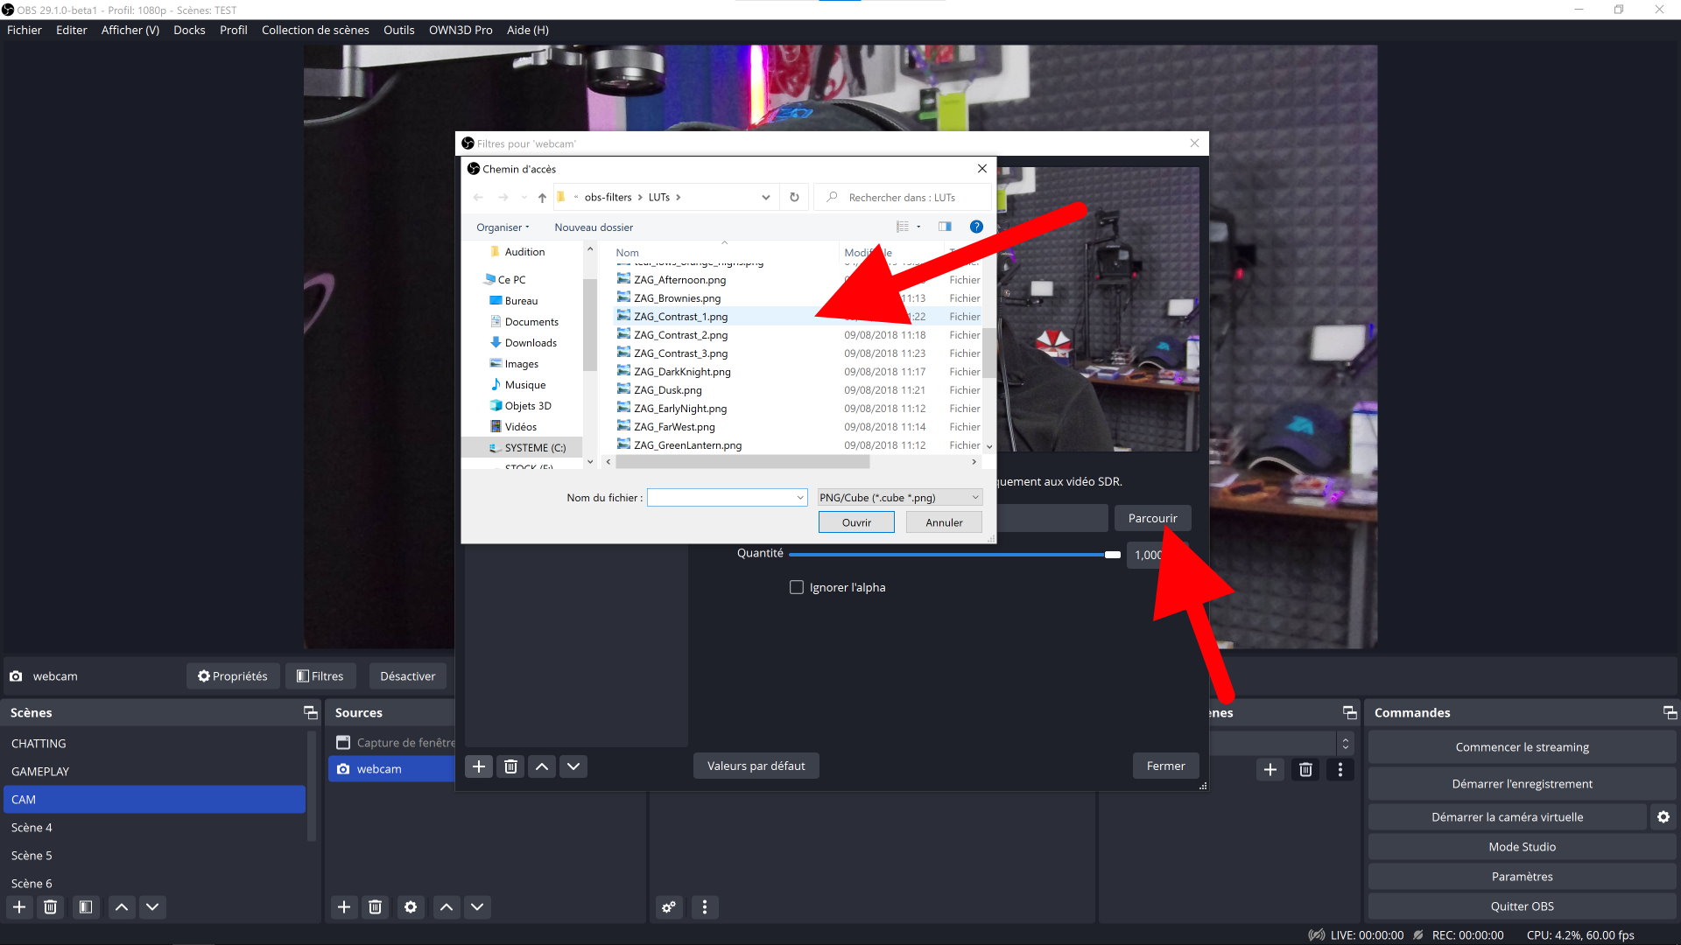Click the add filter plus button

479,766
